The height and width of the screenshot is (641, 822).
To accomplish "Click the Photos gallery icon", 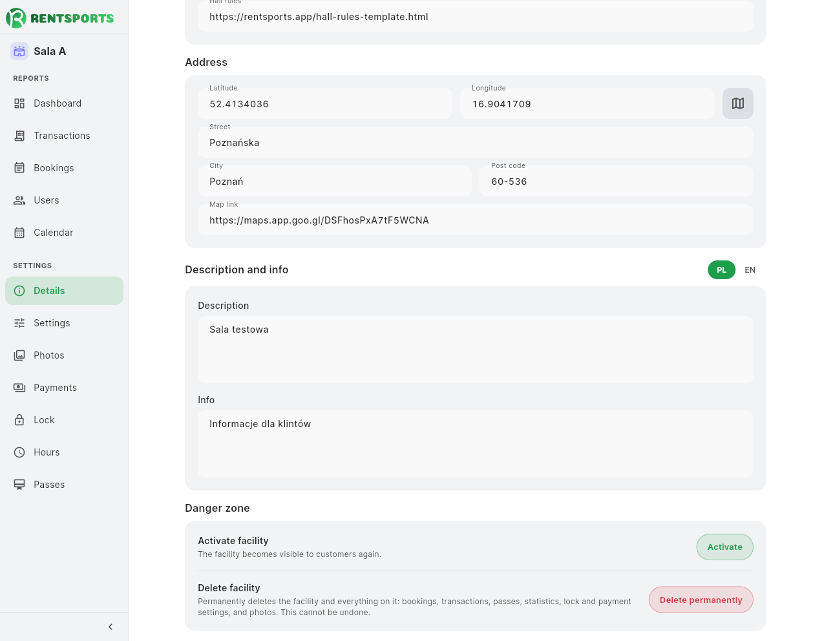I will (x=19, y=355).
